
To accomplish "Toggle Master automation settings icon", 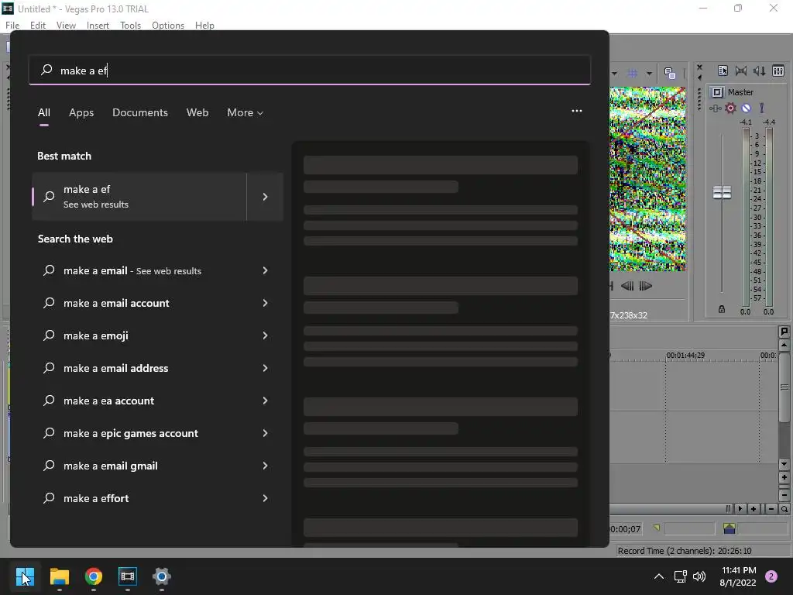I will pyautogui.click(x=762, y=108).
